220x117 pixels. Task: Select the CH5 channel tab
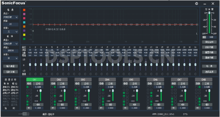pos(131,80)
